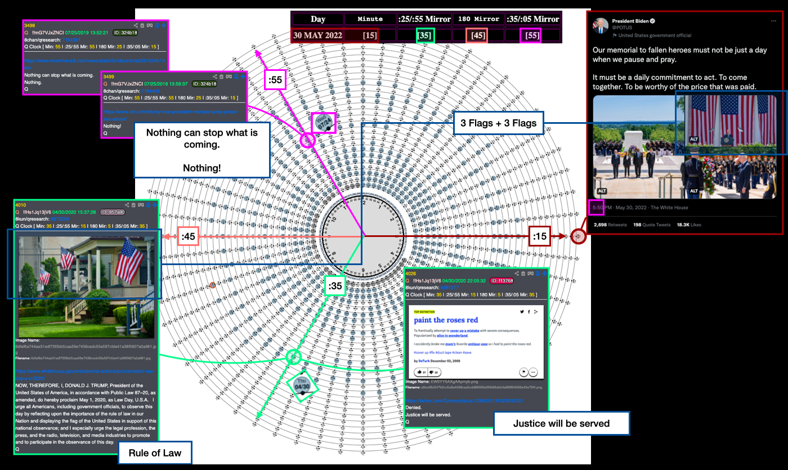Click the three-dots more button on definition
This screenshot has height=470, width=788.
pos(533,372)
